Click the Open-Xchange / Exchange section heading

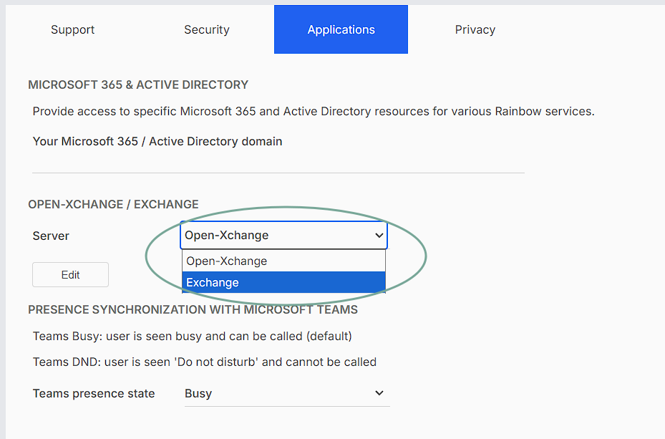pos(113,204)
